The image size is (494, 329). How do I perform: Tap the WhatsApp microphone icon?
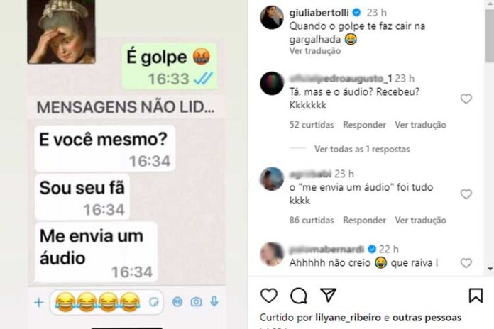click(214, 301)
